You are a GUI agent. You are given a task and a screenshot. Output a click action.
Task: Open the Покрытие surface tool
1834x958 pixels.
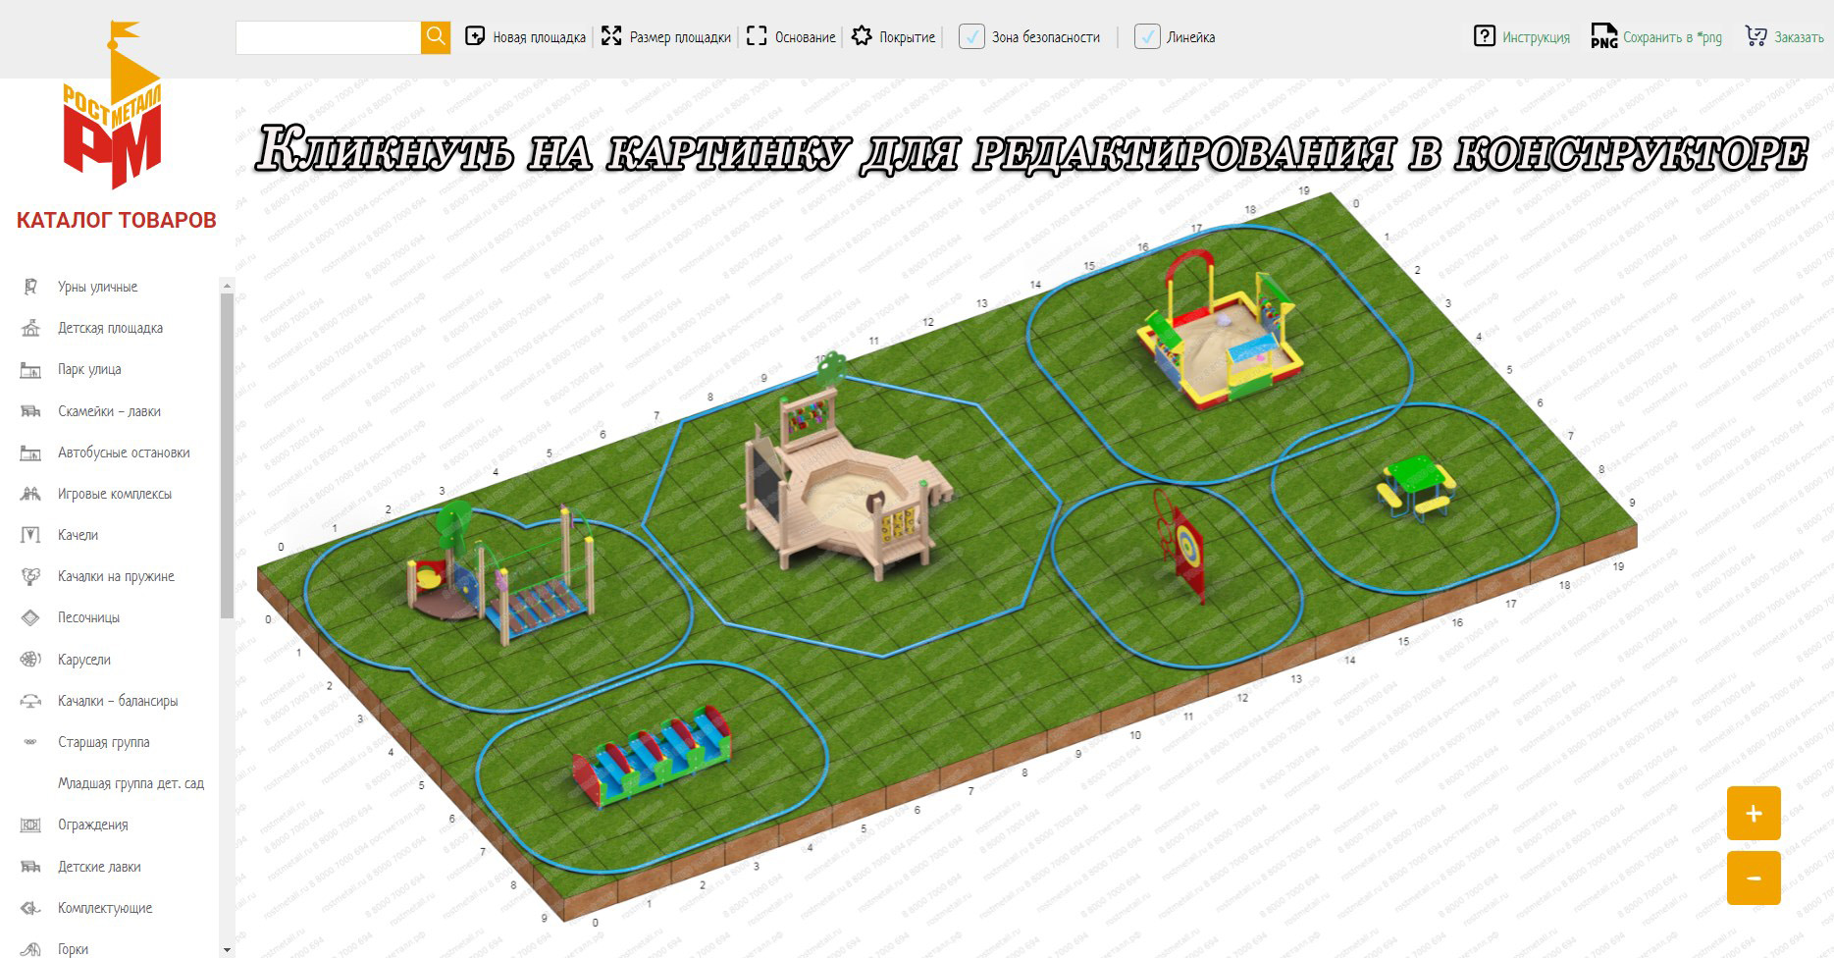coord(862,37)
